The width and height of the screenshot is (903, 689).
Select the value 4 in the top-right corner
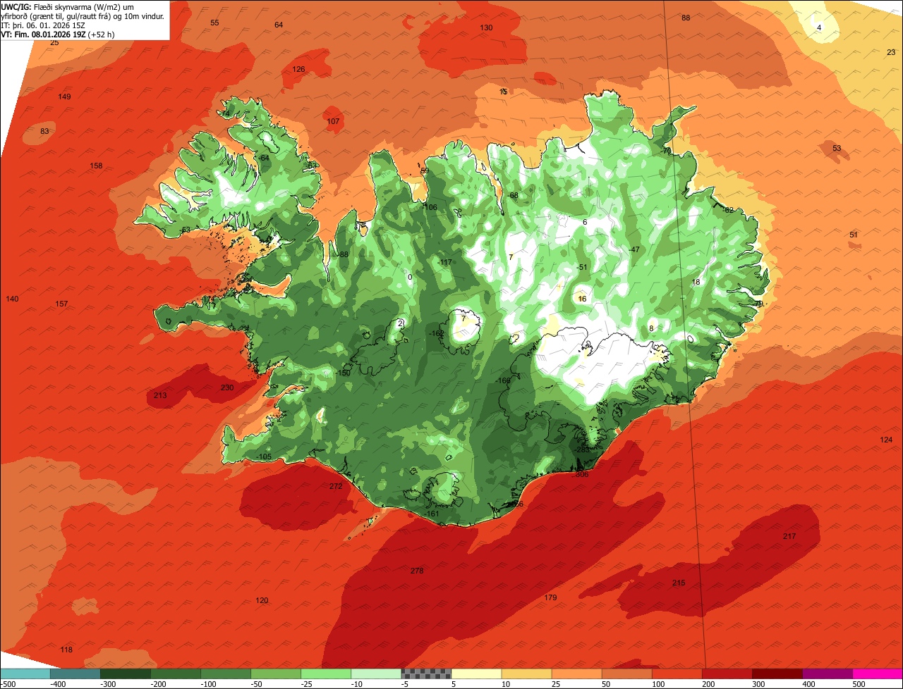click(x=819, y=27)
